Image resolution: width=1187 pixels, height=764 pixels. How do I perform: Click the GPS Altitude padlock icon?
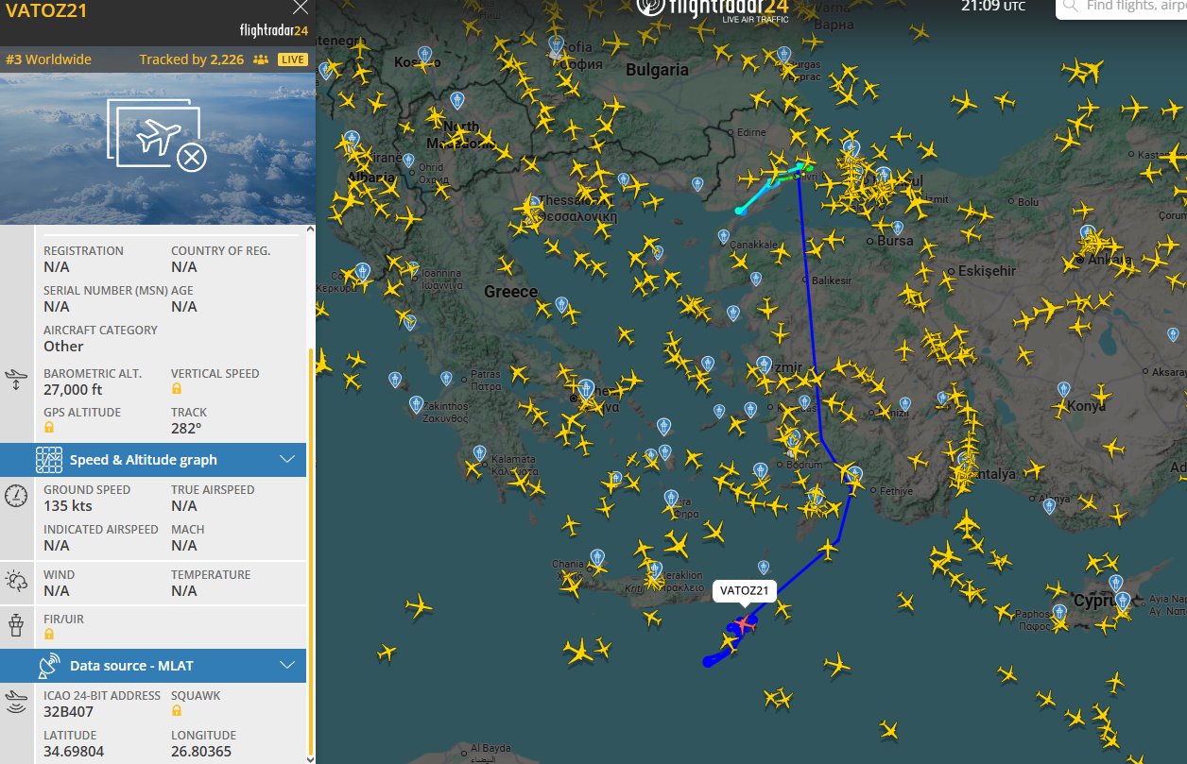(49, 428)
